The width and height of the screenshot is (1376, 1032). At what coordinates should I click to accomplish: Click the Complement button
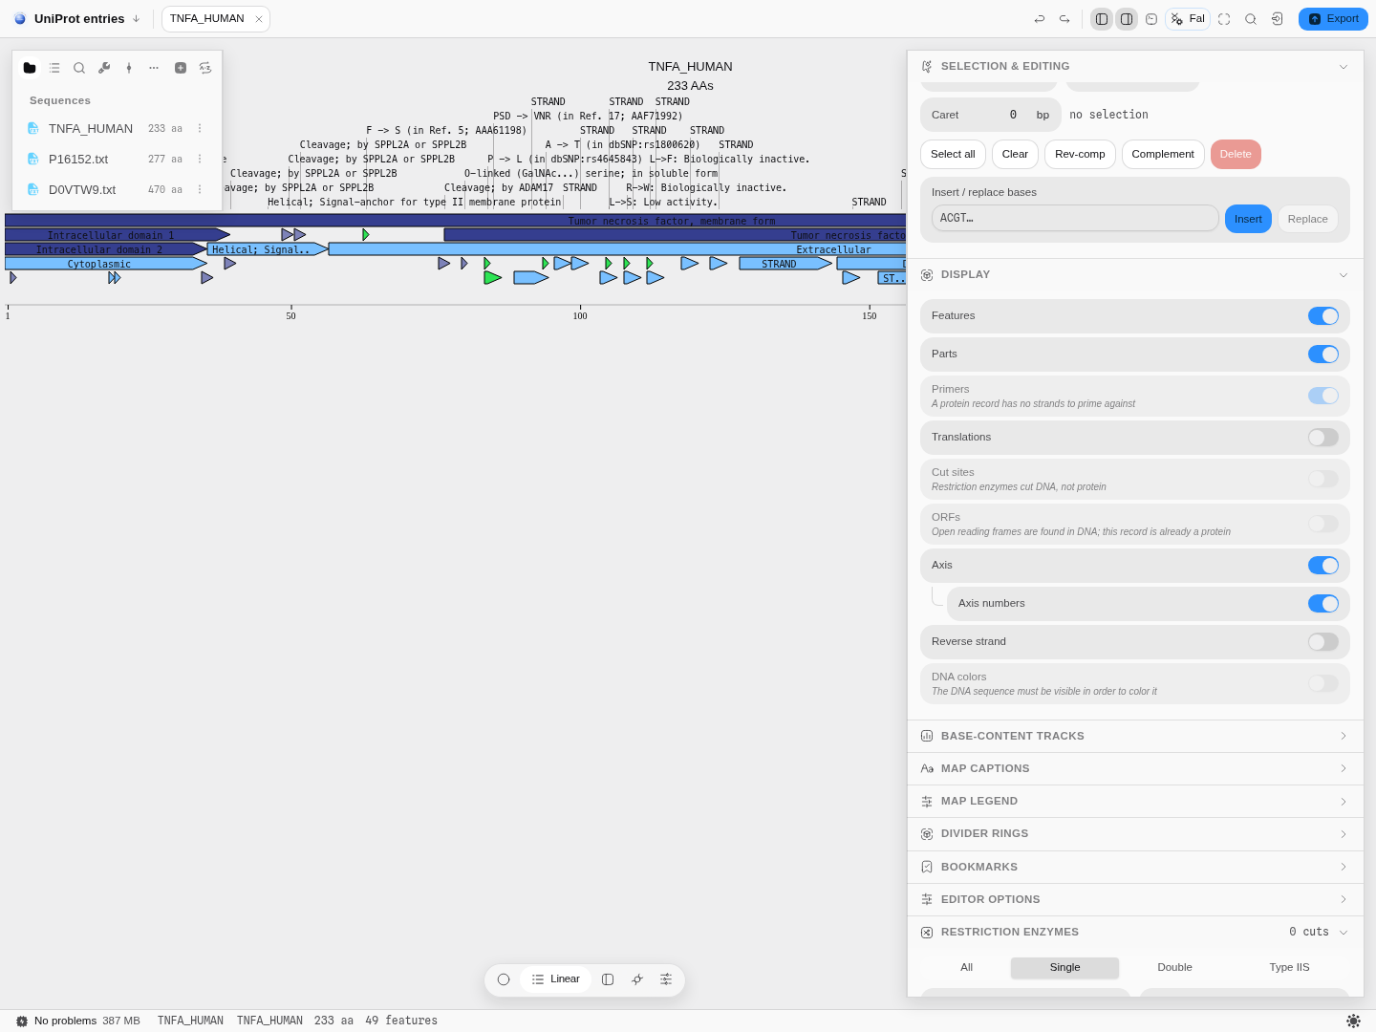click(x=1163, y=155)
